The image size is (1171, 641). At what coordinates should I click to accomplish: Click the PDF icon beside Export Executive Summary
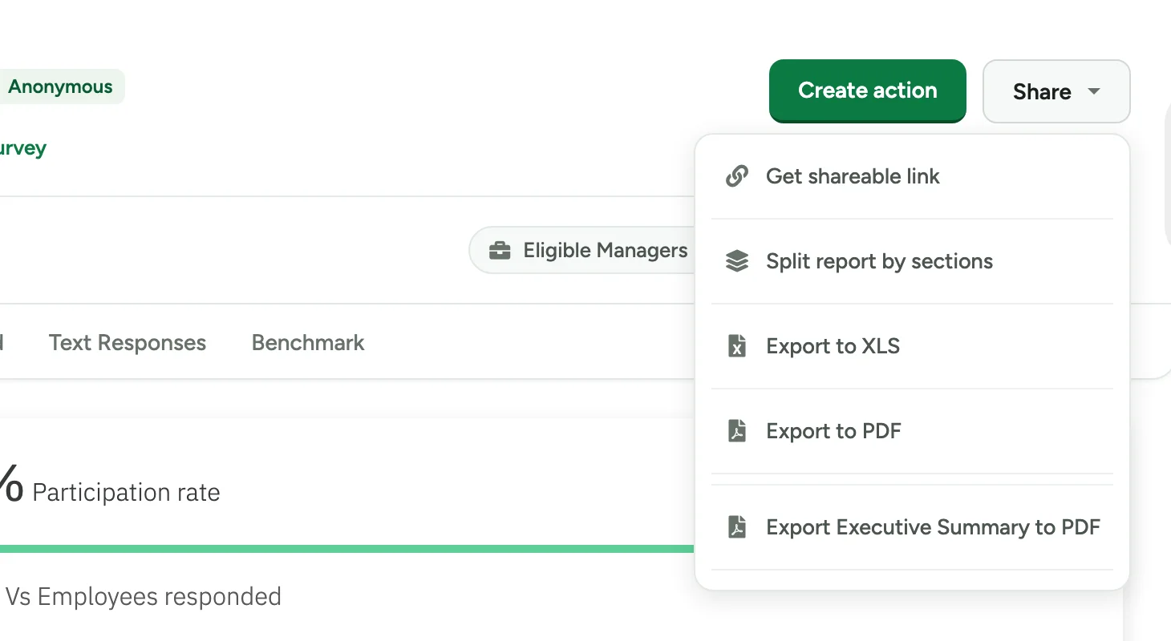737,527
